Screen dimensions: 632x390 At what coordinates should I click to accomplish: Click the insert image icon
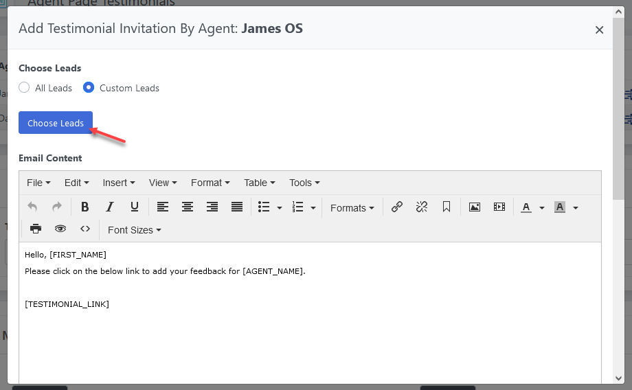[x=475, y=207]
